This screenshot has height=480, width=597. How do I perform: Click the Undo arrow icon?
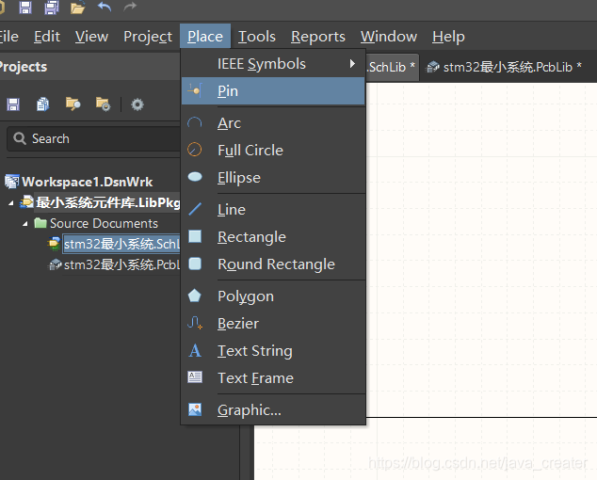click(x=104, y=7)
